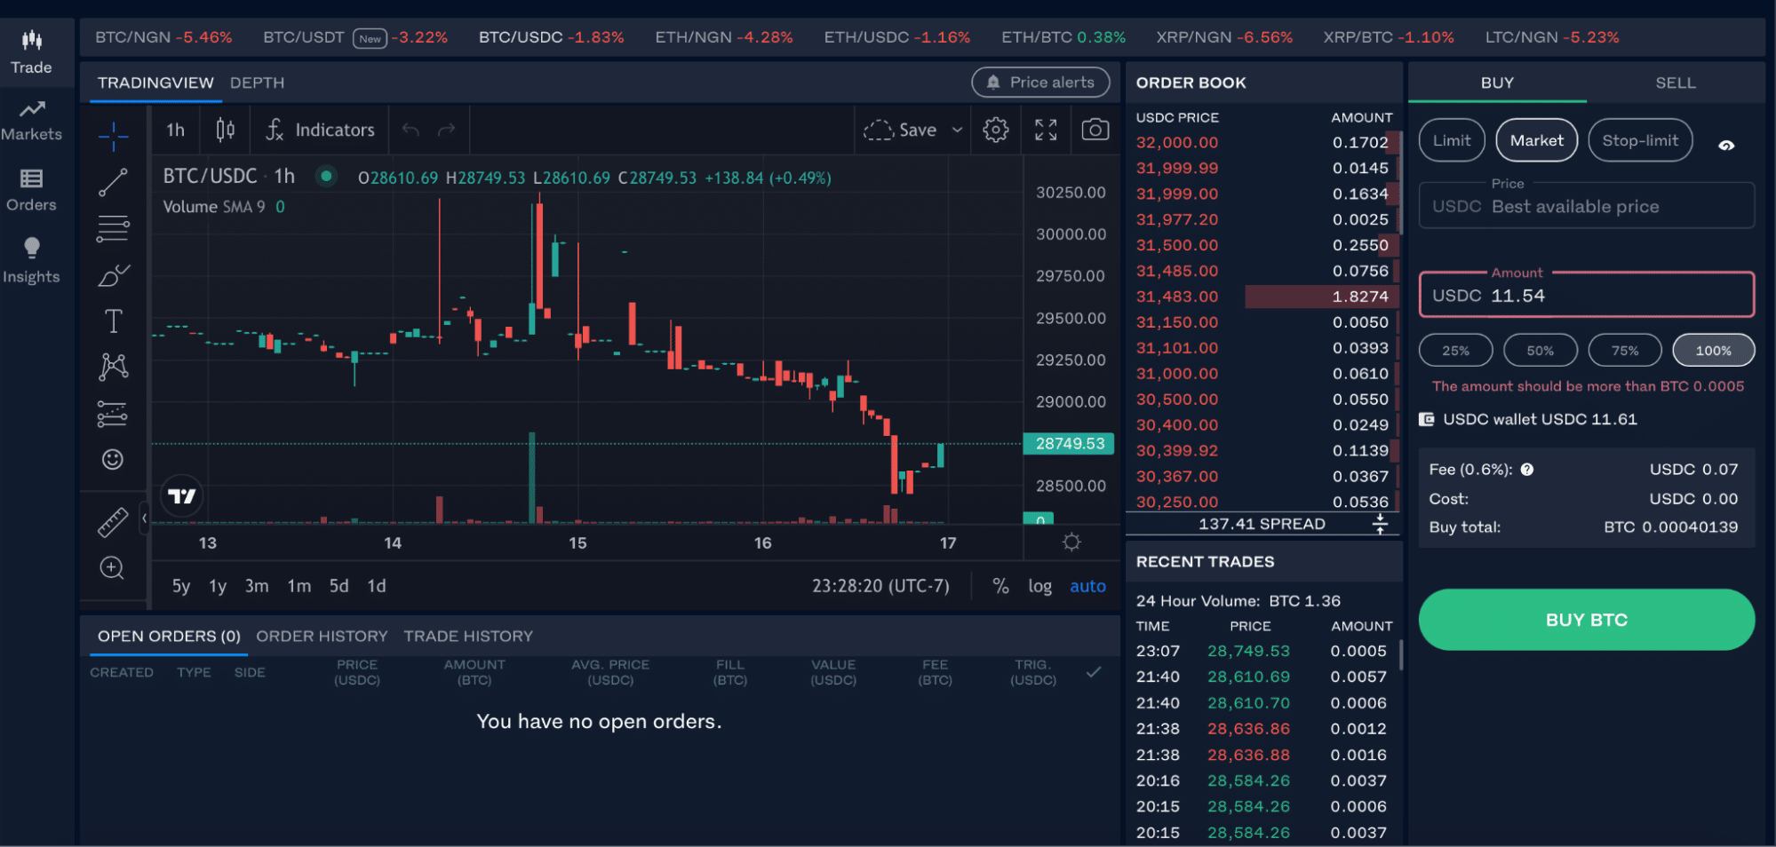This screenshot has height=847, width=1776.
Task: Open Price alerts
Action: (1039, 82)
